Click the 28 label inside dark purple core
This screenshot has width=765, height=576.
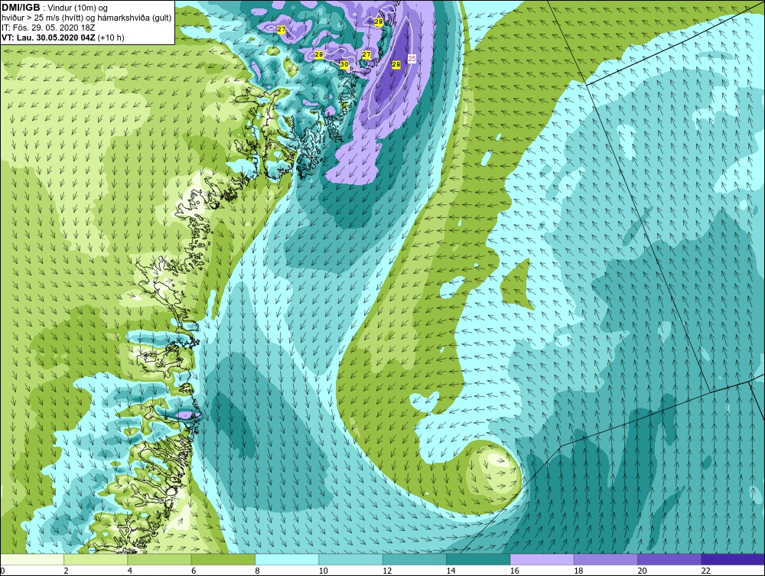click(x=396, y=64)
